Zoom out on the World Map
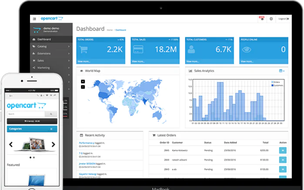 click(83, 87)
